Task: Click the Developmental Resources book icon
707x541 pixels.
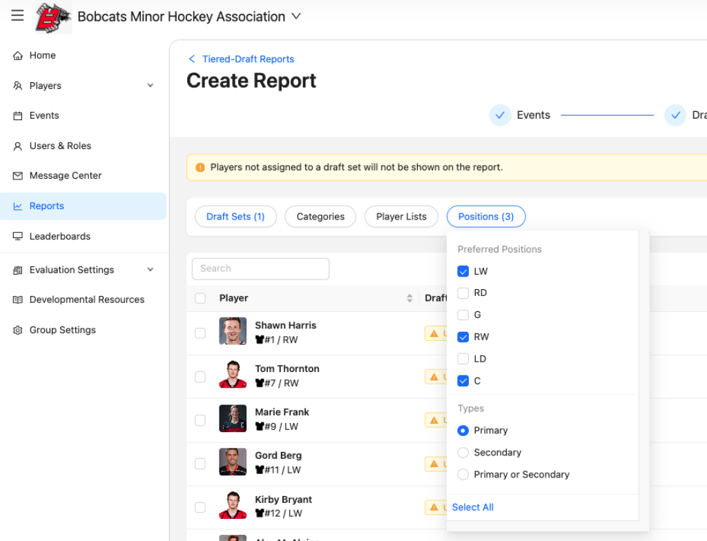Action: [x=18, y=300]
